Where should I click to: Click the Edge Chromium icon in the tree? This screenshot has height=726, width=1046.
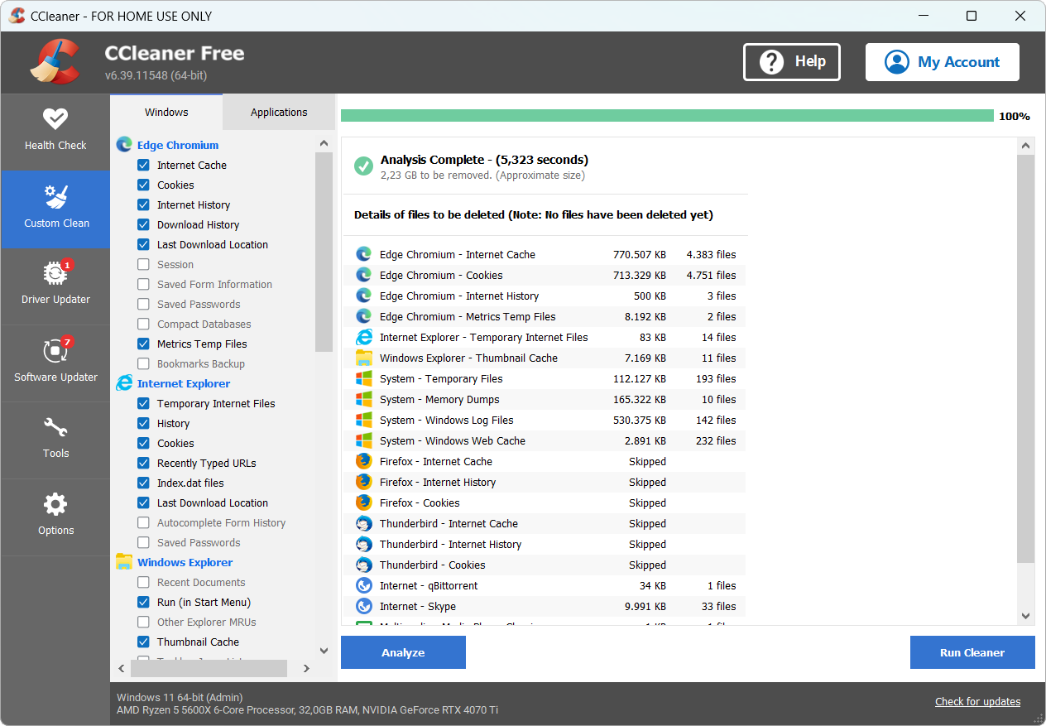[x=124, y=145]
